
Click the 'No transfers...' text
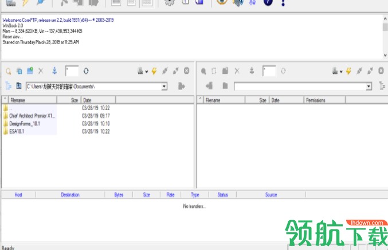pos(194,206)
